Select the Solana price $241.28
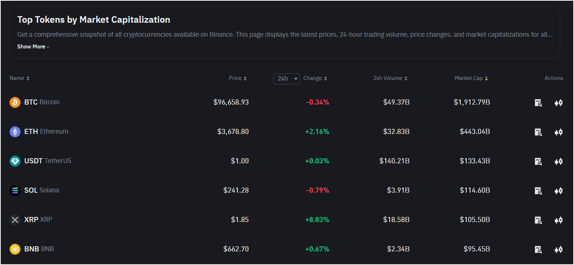Viewport: 574px width, 265px height. 236,190
